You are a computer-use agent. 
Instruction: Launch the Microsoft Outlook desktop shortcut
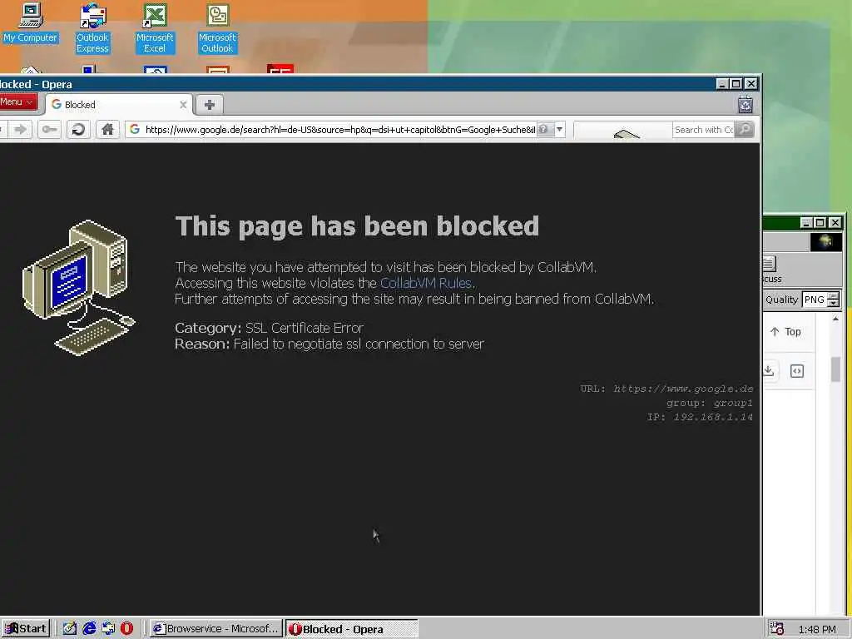coord(217,28)
